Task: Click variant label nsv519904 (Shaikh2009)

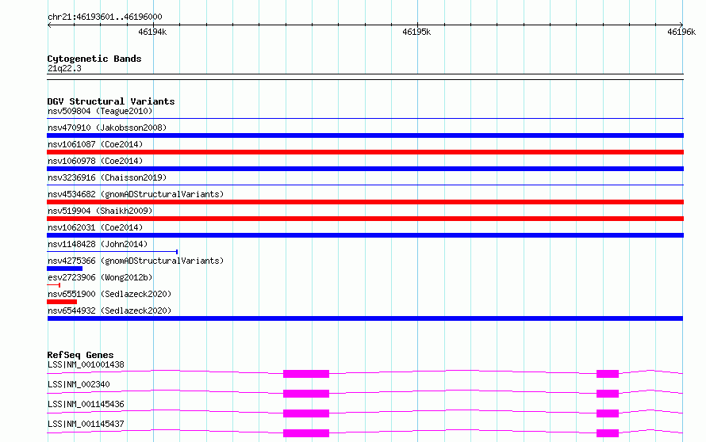Action: click(100, 211)
